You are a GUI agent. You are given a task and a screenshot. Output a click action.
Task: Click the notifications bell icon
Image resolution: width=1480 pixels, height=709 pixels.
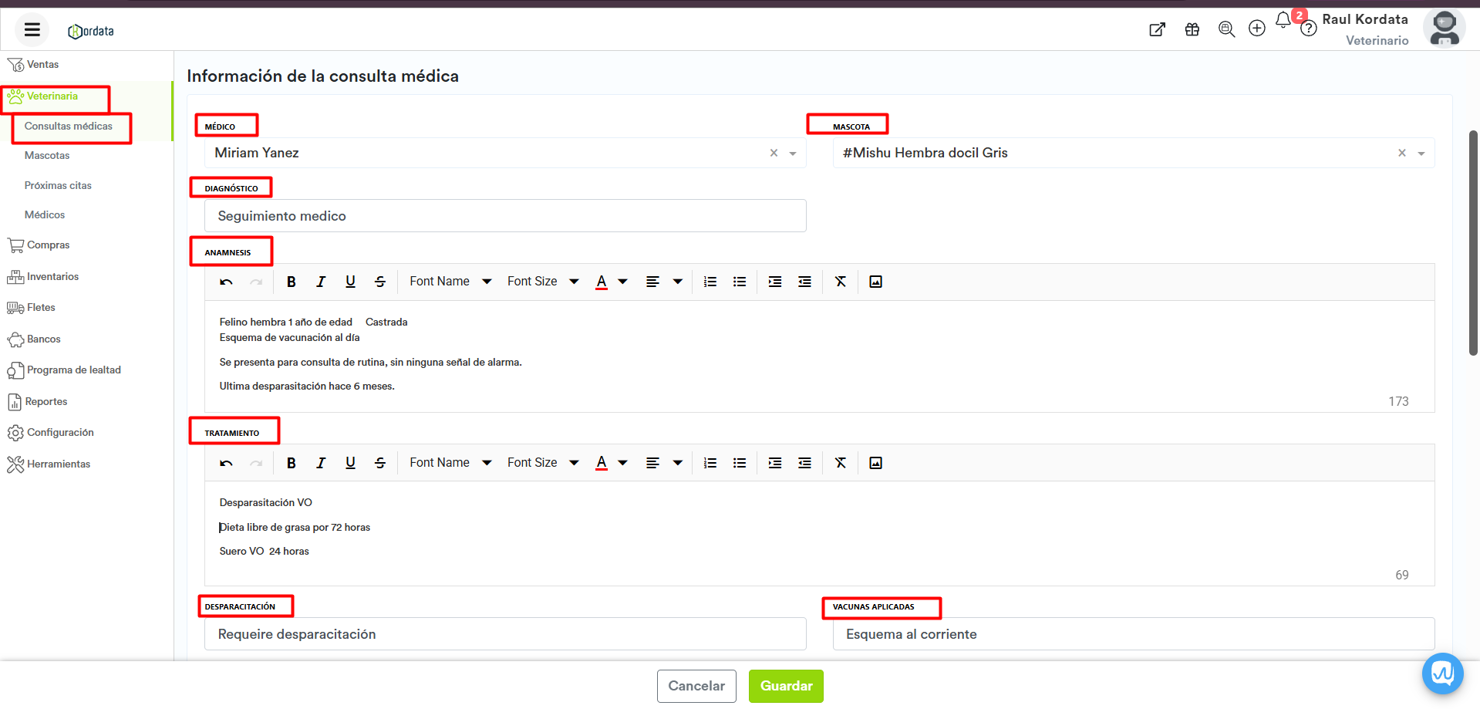point(1283,21)
